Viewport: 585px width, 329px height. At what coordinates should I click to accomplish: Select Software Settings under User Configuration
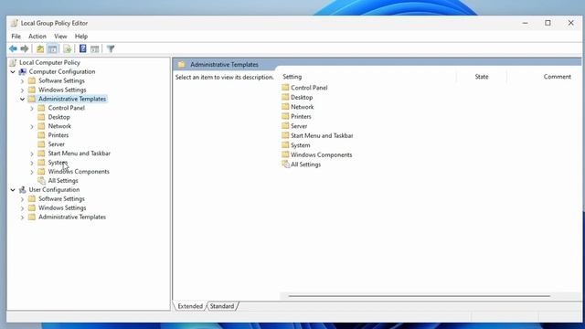coord(61,199)
